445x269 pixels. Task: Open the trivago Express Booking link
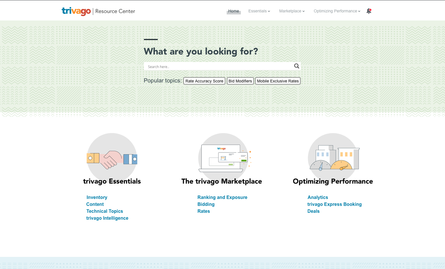click(x=335, y=204)
